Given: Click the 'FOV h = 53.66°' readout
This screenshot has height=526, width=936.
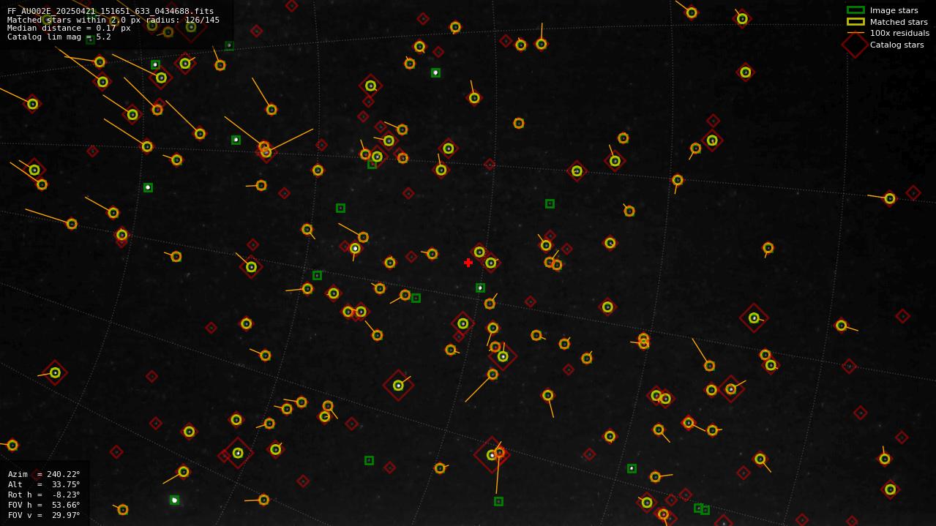Looking at the screenshot, I should tap(44, 505).
